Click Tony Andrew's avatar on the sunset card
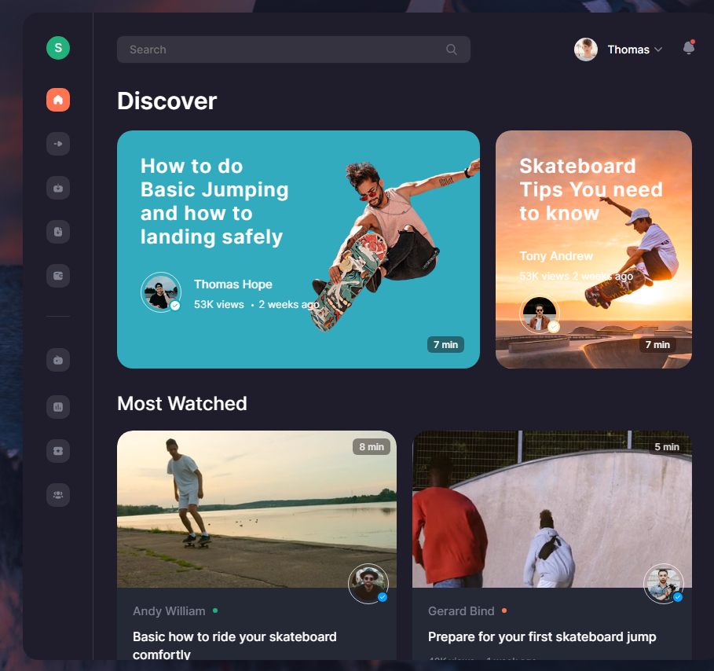 [x=540, y=313]
